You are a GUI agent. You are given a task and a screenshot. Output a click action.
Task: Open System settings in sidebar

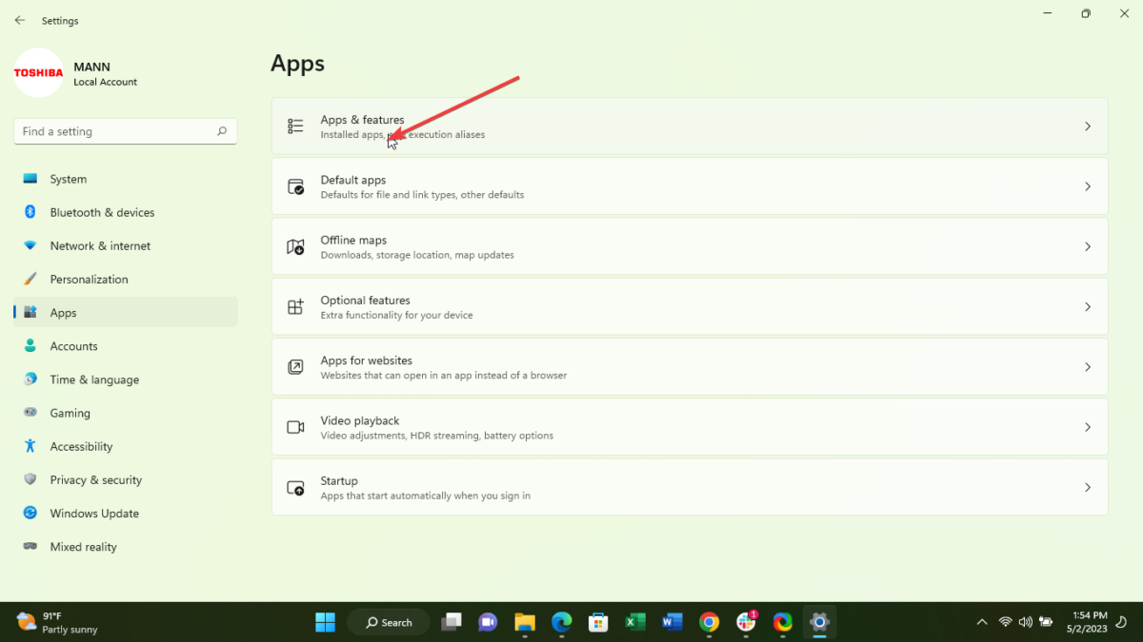(126, 179)
